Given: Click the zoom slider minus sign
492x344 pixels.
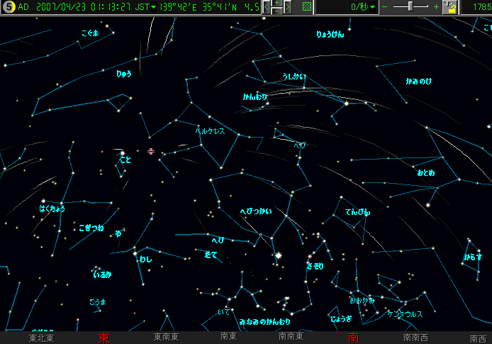Looking at the screenshot, I should tap(385, 6).
